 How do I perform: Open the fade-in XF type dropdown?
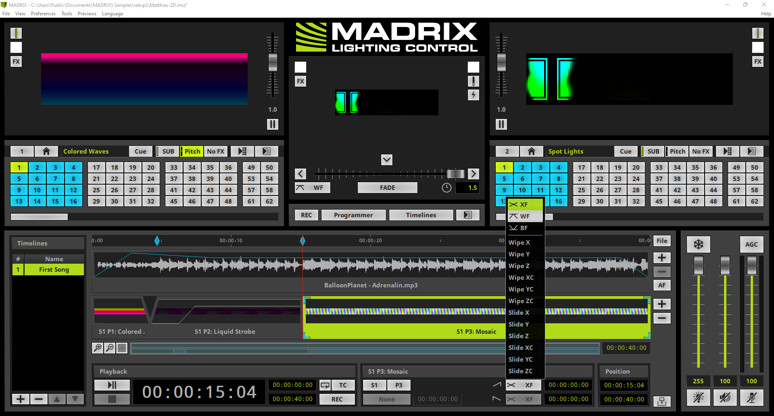pos(524,385)
